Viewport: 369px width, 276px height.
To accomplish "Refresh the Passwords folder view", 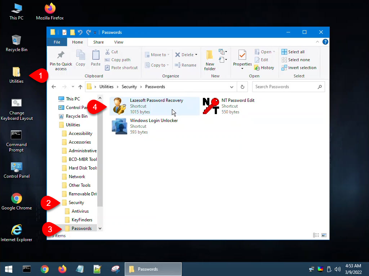I will click(x=243, y=87).
